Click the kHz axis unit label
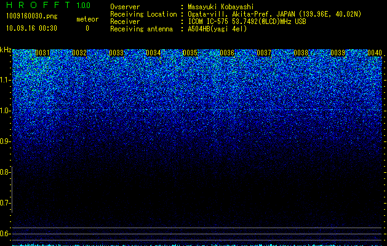The image size is (387, 246). tap(6, 50)
